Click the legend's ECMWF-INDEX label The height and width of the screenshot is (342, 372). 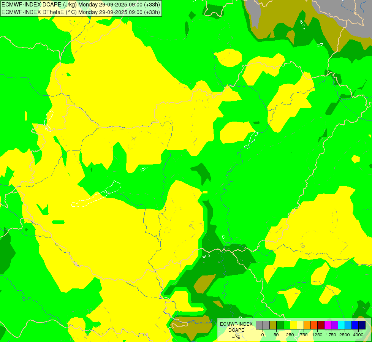pyautogui.click(x=236, y=324)
